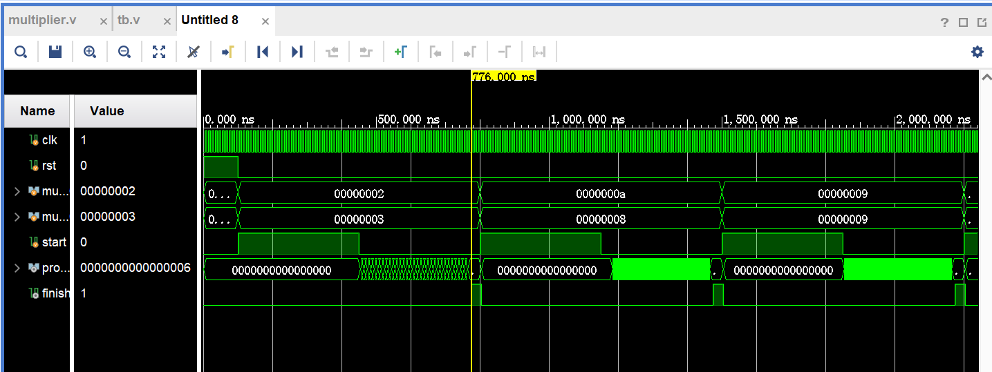Open waveform settings gear
Screen dimensions: 992x372
pyautogui.click(x=977, y=52)
